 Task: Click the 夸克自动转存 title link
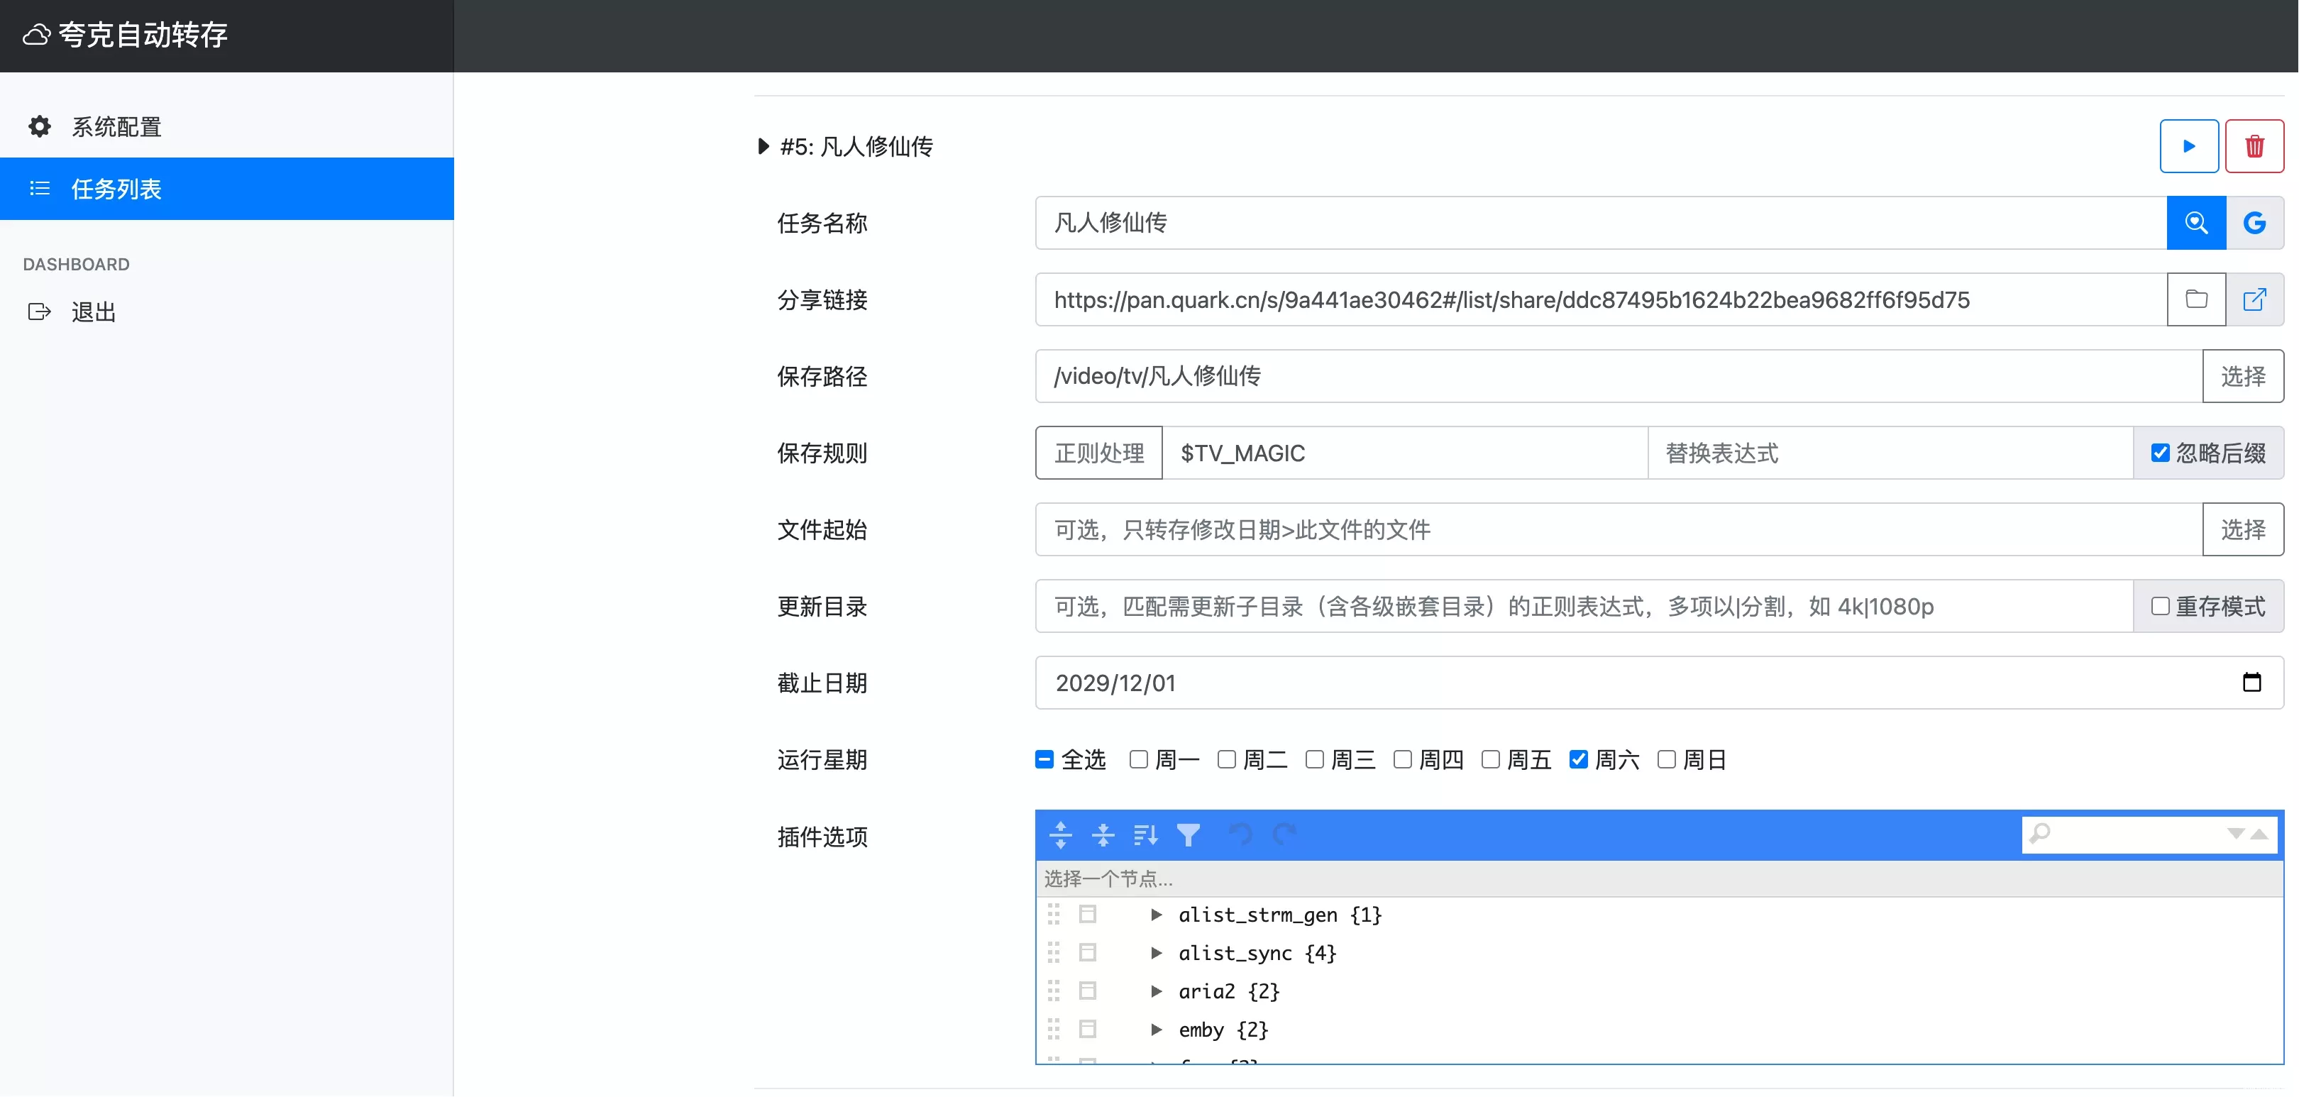click(x=143, y=35)
